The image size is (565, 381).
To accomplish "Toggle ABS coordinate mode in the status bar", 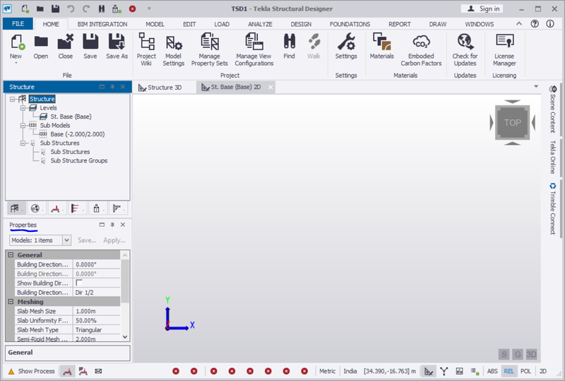I will [x=492, y=371].
